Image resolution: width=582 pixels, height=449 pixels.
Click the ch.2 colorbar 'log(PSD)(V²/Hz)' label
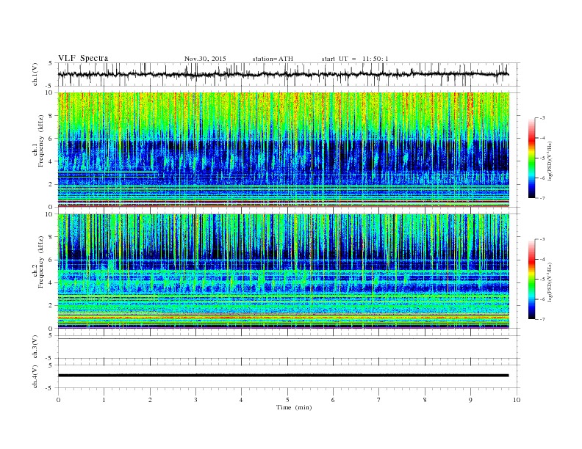pos(551,282)
